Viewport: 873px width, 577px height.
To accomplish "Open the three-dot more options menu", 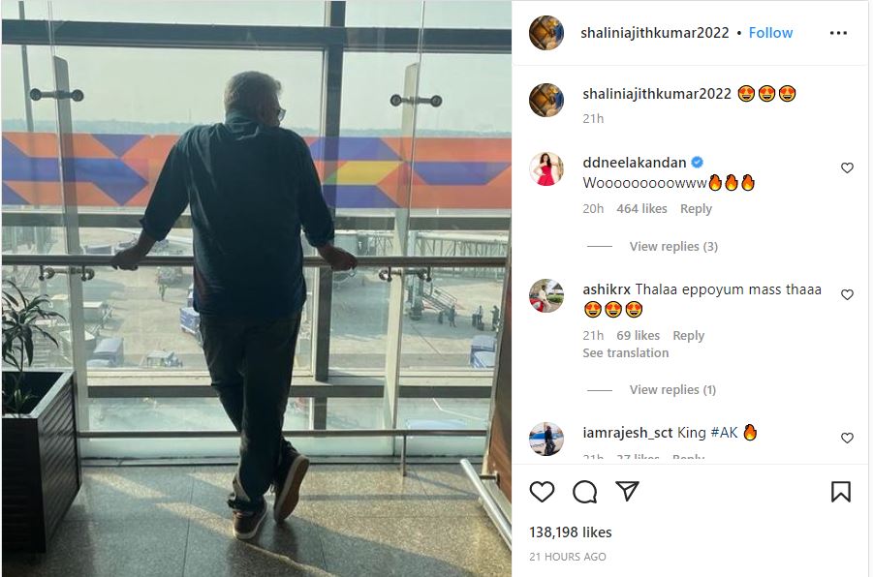I will (838, 33).
